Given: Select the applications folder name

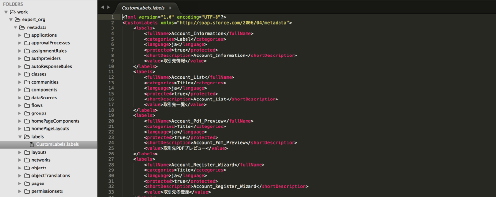Looking at the screenshot, I should point(44,35).
